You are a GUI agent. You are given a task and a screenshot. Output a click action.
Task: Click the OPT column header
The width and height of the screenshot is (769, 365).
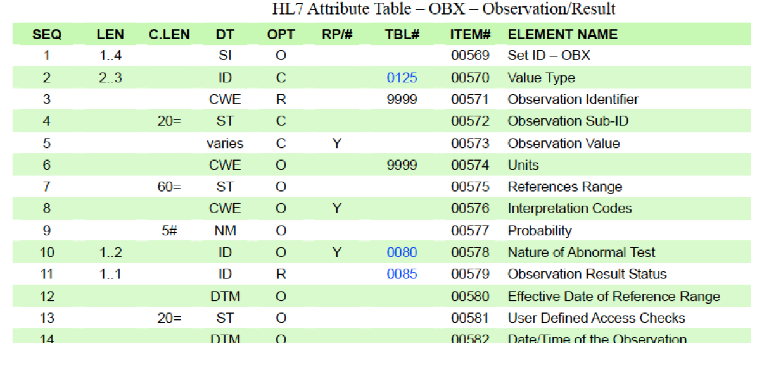281,35
